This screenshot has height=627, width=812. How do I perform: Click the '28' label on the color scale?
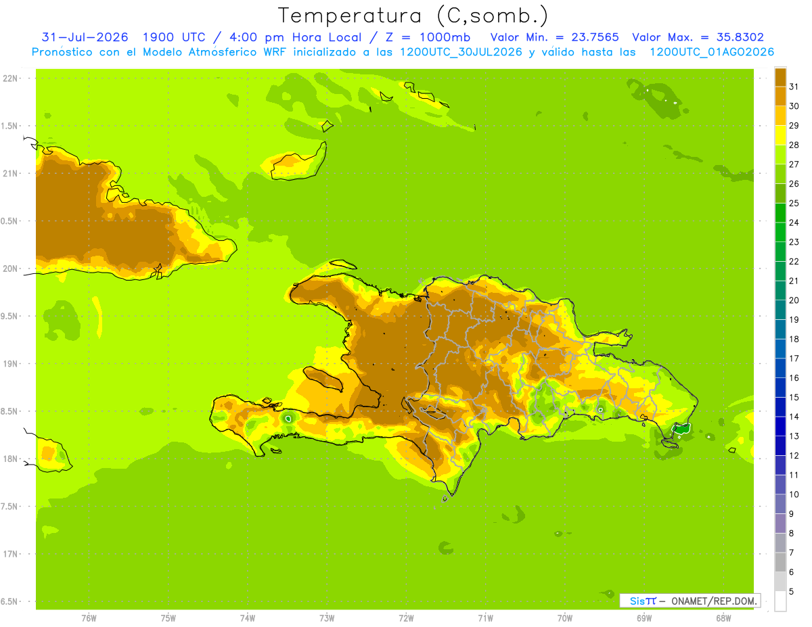click(794, 145)
